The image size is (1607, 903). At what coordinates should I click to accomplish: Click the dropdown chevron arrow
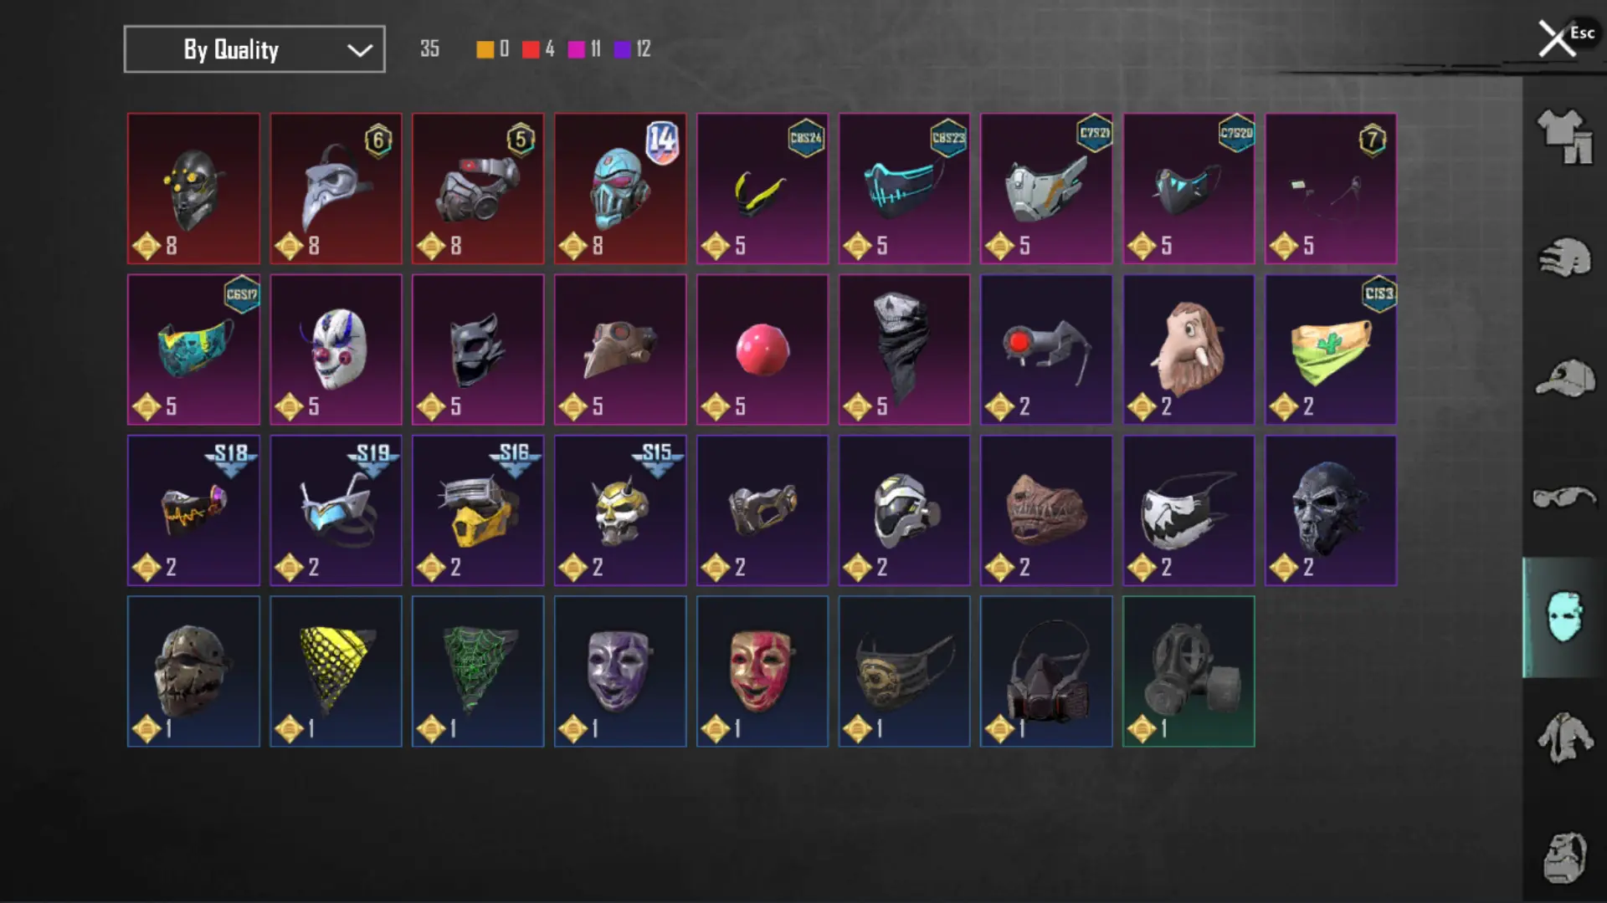pyautogui.click(x=360, y=50)
